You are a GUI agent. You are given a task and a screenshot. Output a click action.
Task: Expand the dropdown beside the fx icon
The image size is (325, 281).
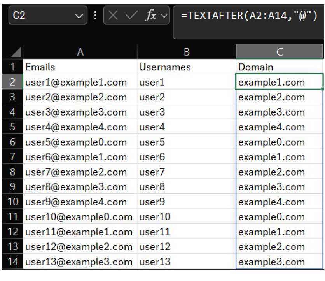tap(164, 16)
